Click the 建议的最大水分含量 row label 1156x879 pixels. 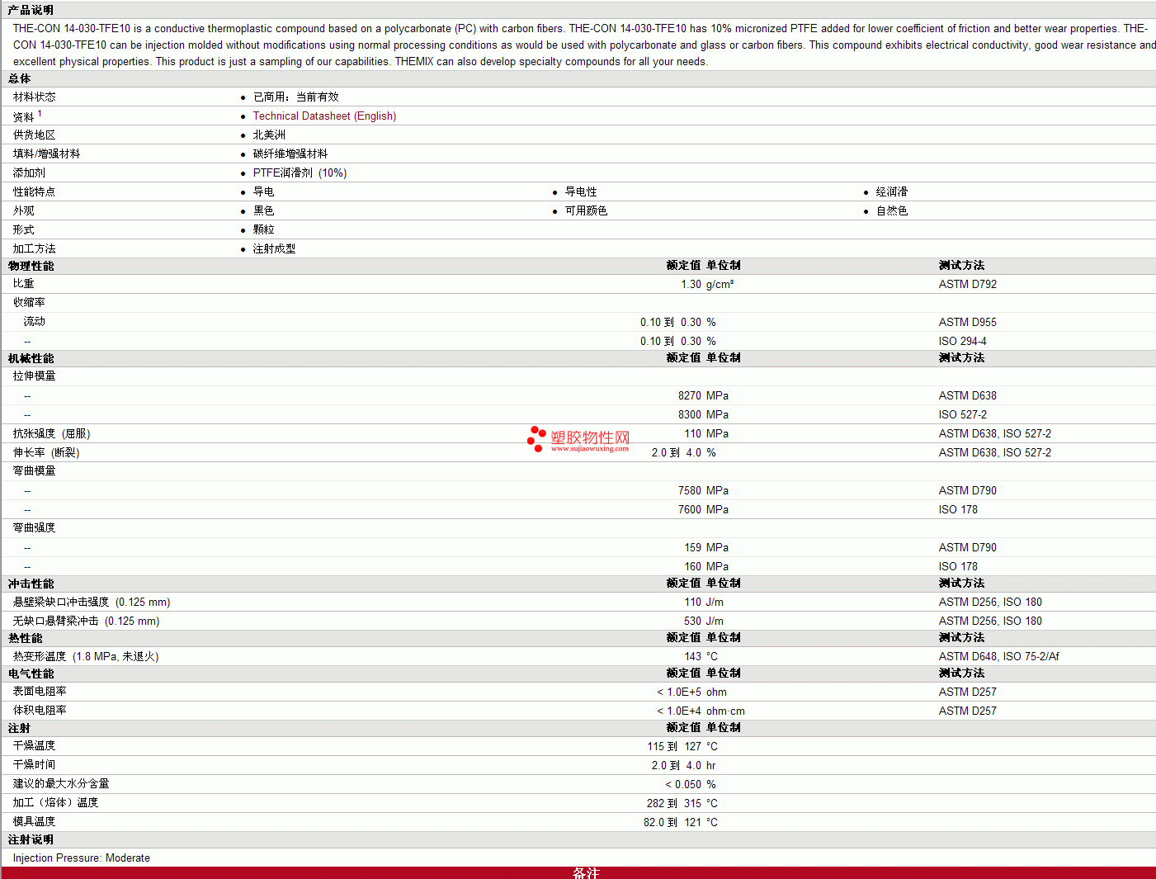click(61, 784)
